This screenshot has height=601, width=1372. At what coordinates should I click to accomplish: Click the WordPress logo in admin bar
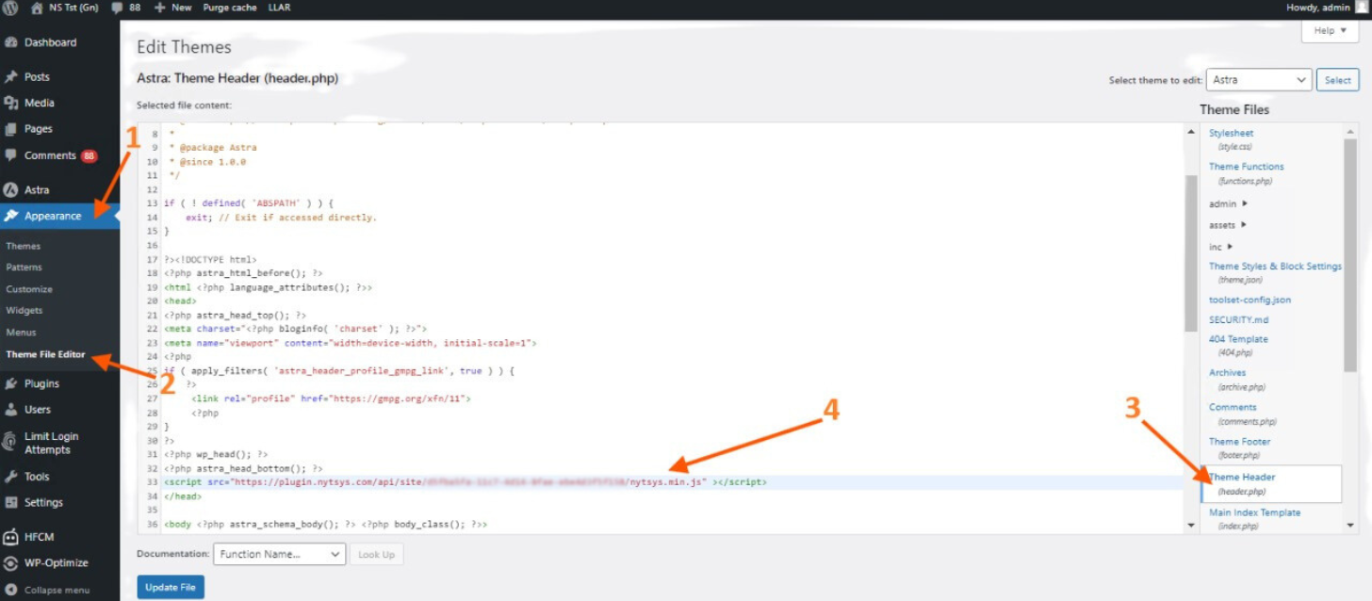[x=10, y=8]
